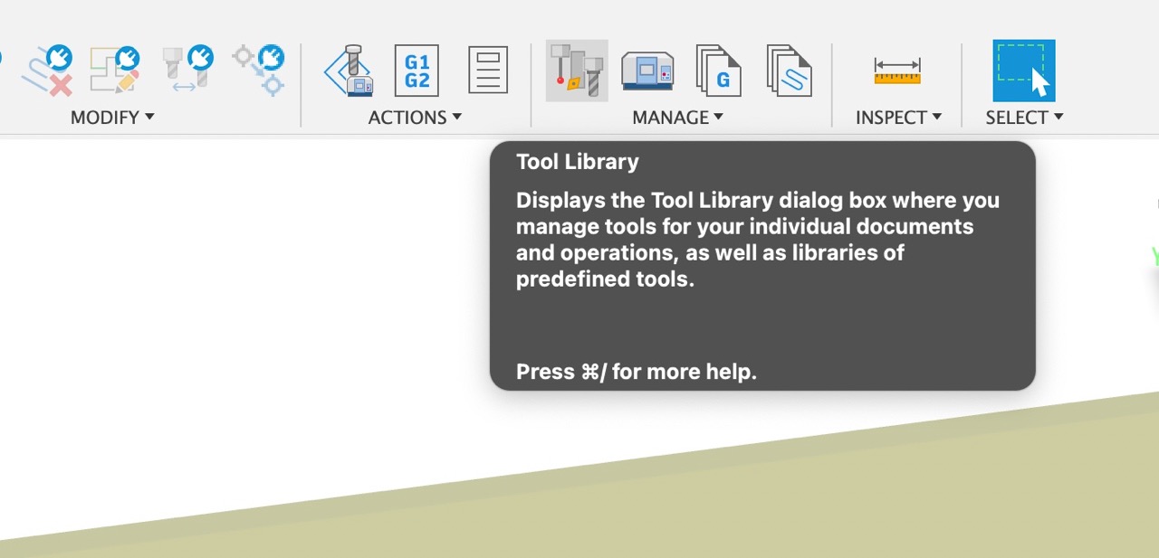The width and height of the screenshot is (1159, 558).
Task: Click the Measure ruler icon
Action: coord(897,71)
